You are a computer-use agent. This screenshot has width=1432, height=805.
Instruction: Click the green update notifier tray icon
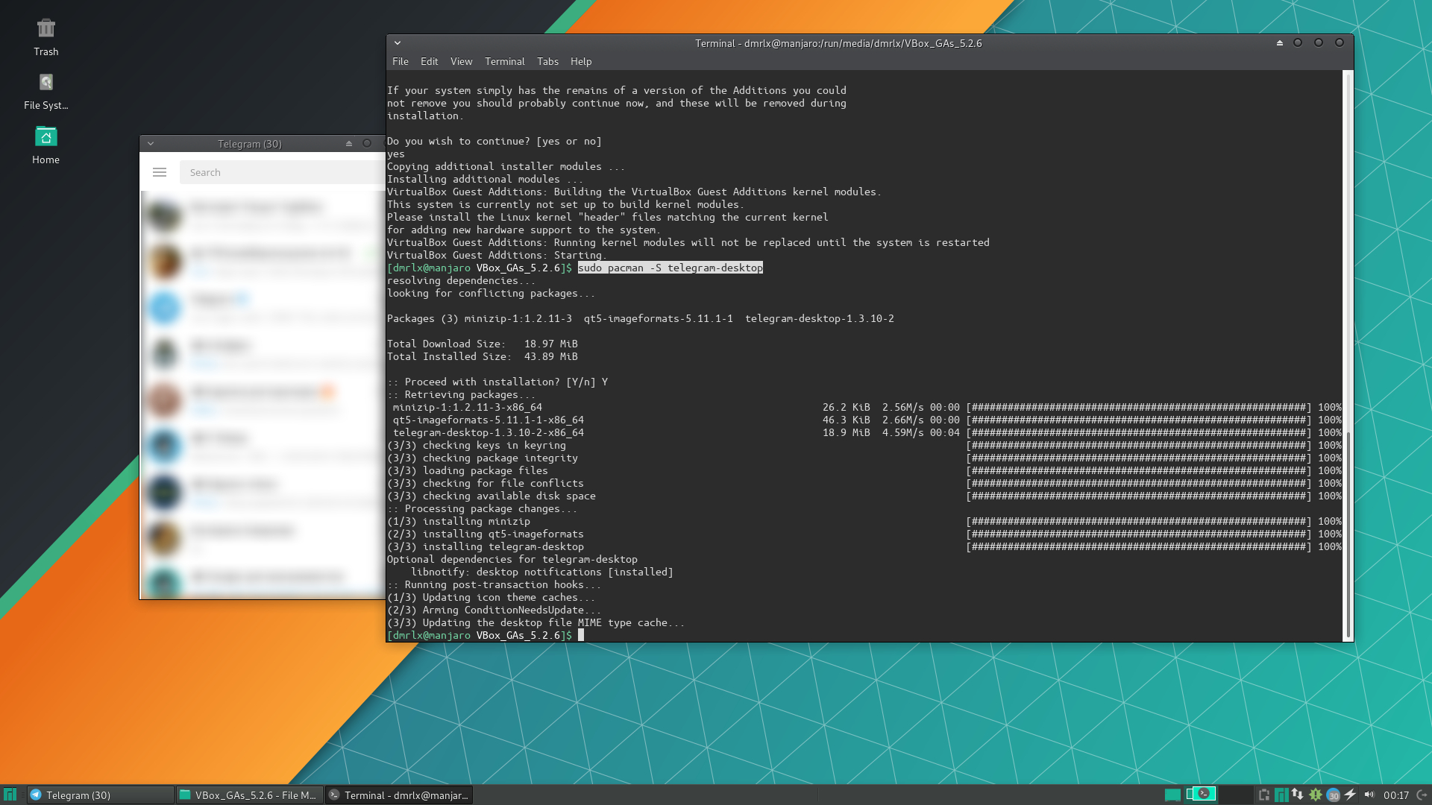pos(1316,795)
